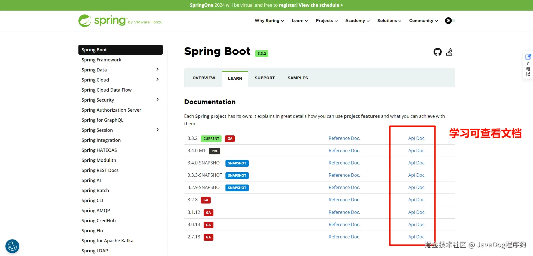Open Spring Framework in the sidebar
Screen dimensions: 533x256
(101, 60)
